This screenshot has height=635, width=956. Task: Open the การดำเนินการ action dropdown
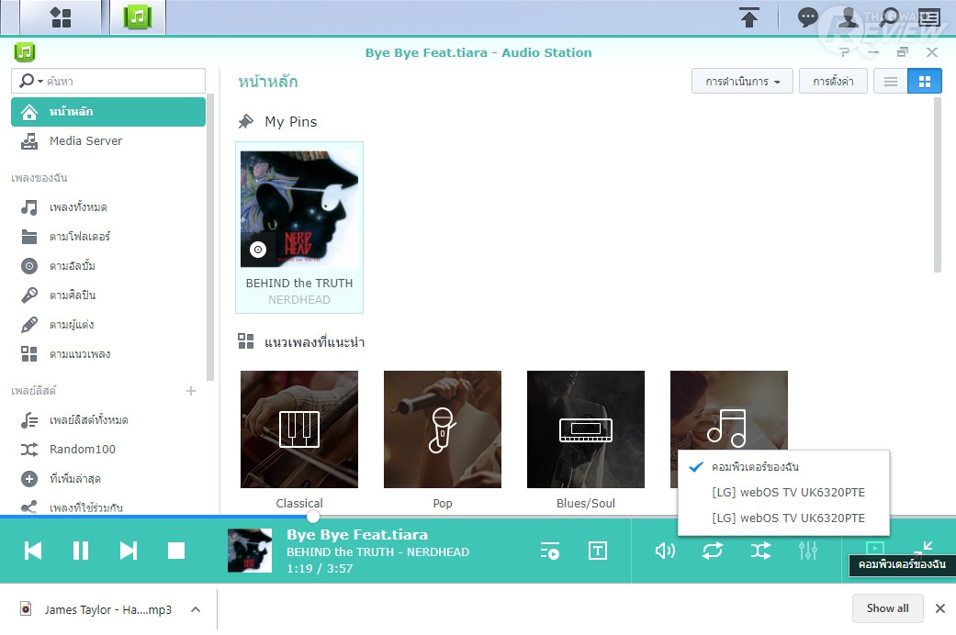pos(742,81)
